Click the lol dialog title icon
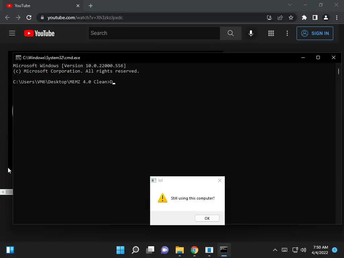The image size is (344, 258). (154, 180)
